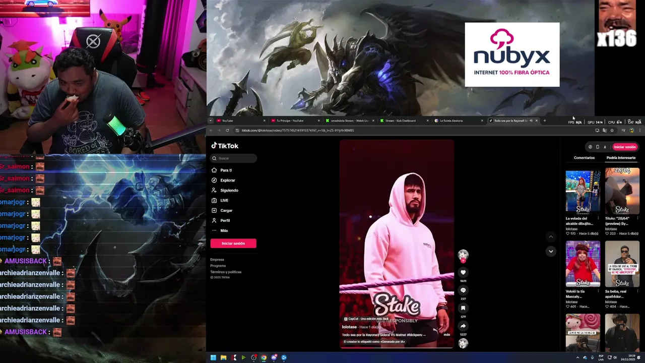The image size is (645, 363).
Task: Open options for 'Sa beba, real' video
Action: coord(637,292)
